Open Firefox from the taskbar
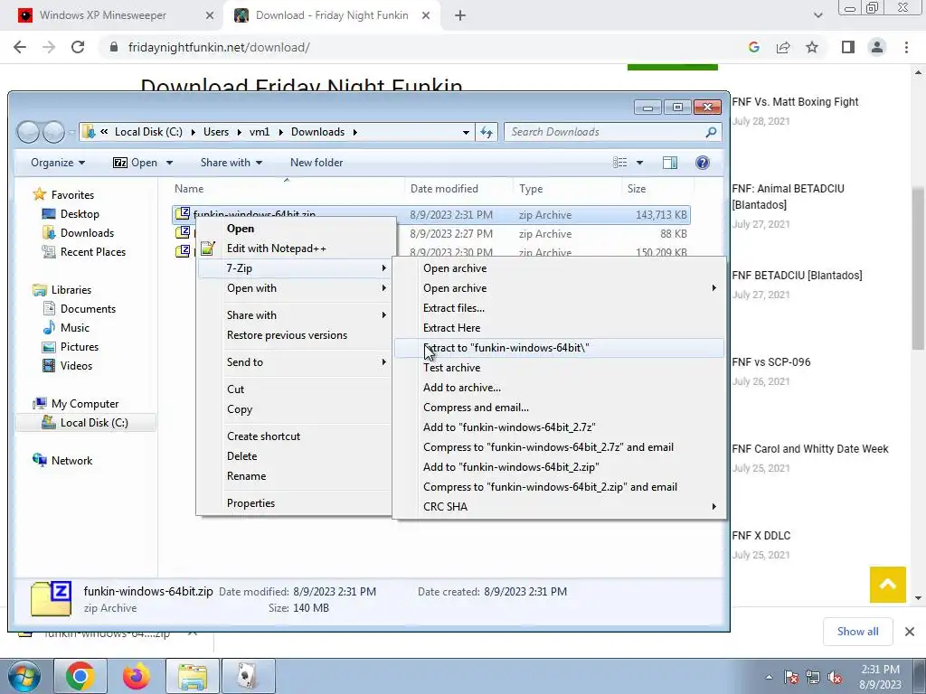 [x=136, y=676]
